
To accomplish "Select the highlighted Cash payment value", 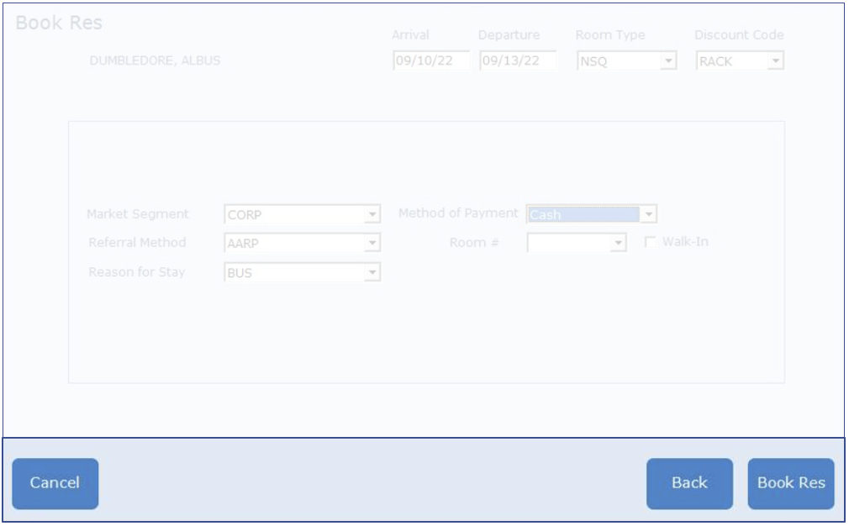I will 583,215.
